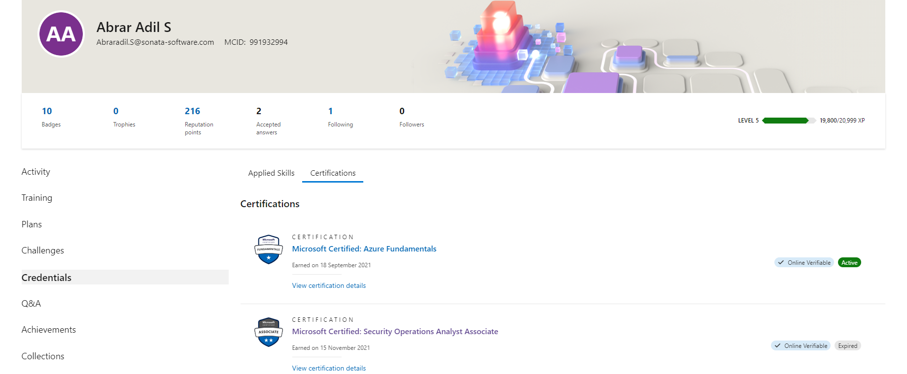Open Microsoft Certified: Azure Fundamentals link

pos(364,249)
